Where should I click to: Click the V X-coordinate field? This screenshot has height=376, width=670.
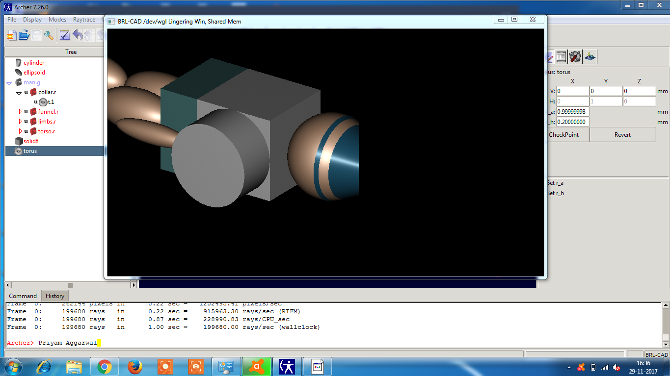coord(572,91)
